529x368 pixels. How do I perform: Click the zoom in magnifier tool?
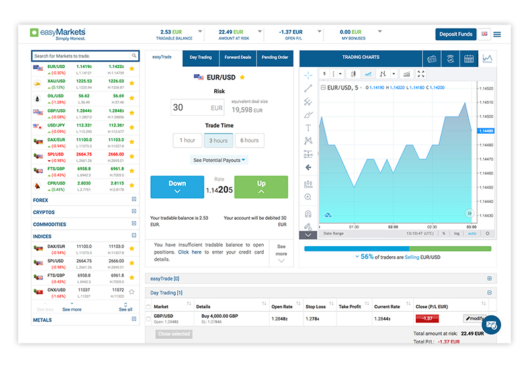coord(308,197)
